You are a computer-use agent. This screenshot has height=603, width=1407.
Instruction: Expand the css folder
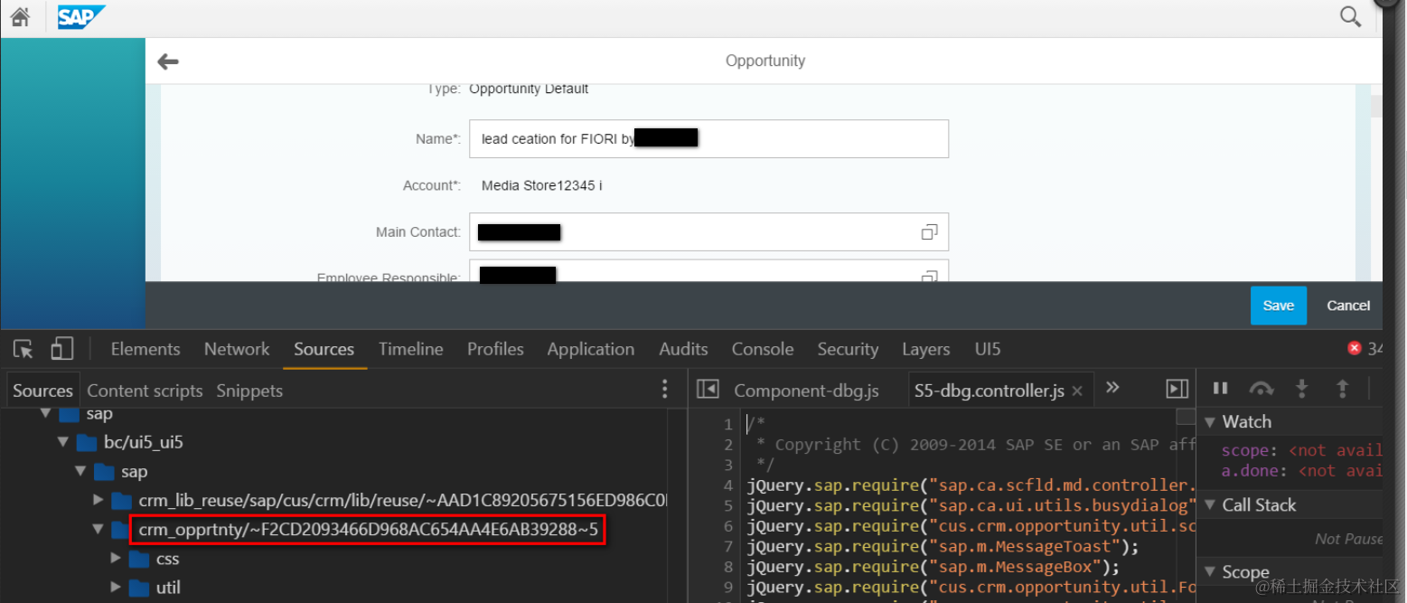(116, 559)
